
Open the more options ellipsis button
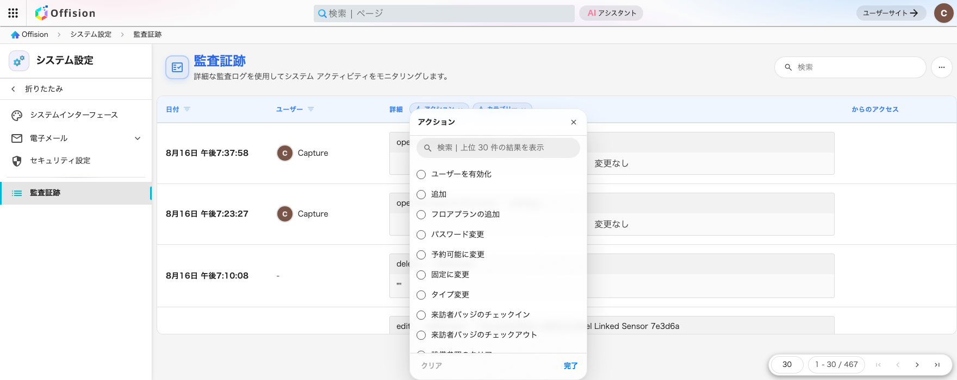click(x=942, y=67)
